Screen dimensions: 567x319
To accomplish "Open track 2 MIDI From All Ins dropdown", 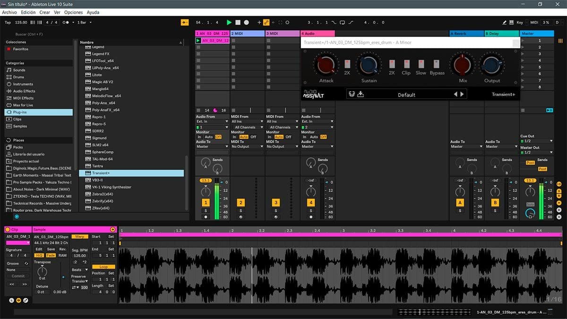I will pos(248,121).
